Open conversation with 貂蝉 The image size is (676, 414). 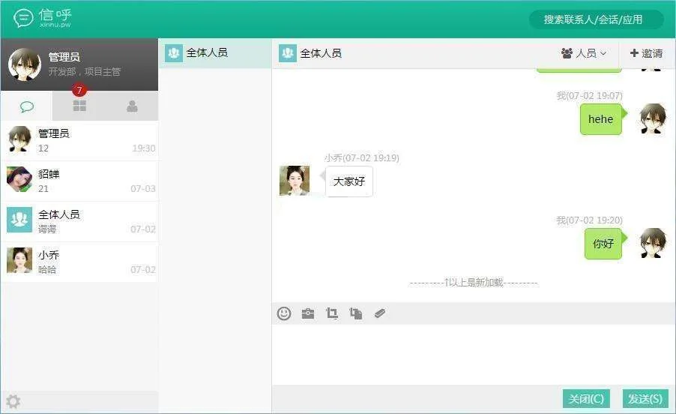pos(79,181)
